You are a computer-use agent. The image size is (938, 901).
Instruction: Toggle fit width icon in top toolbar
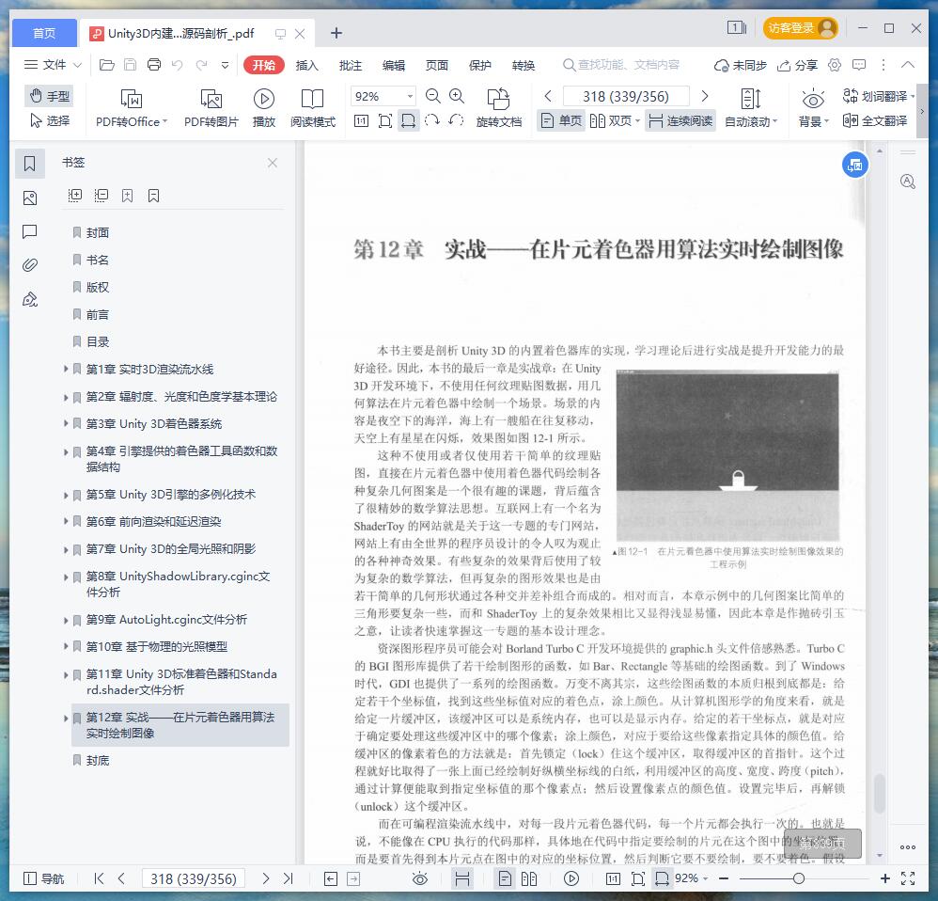tap(408, 121)
